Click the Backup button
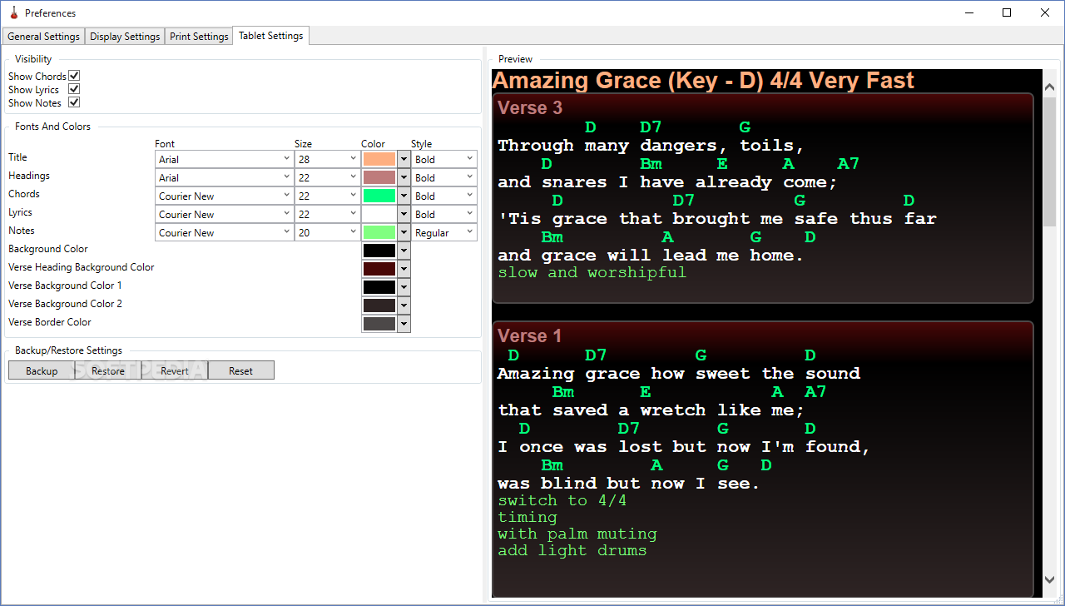1065x606 pixels. coord(42,370)
